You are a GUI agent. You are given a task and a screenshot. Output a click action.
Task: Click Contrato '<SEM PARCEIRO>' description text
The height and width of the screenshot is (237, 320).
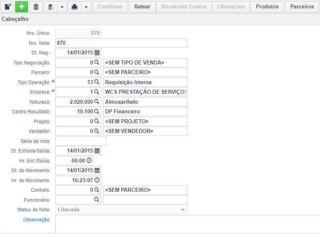point(128,190)
